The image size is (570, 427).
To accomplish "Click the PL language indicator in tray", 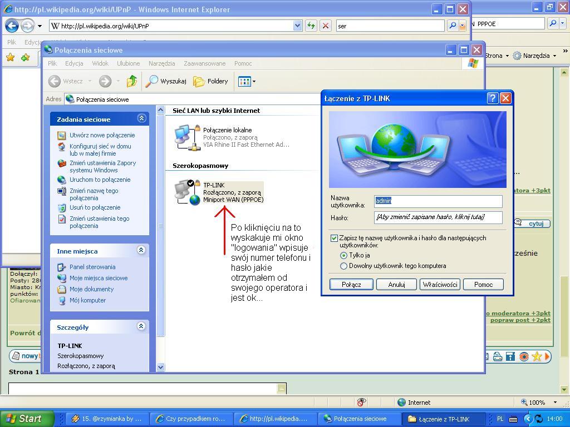I will 500,419.
